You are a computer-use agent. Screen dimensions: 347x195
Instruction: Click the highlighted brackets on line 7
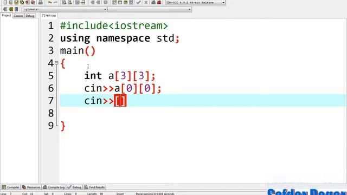(x=120, y=101)
